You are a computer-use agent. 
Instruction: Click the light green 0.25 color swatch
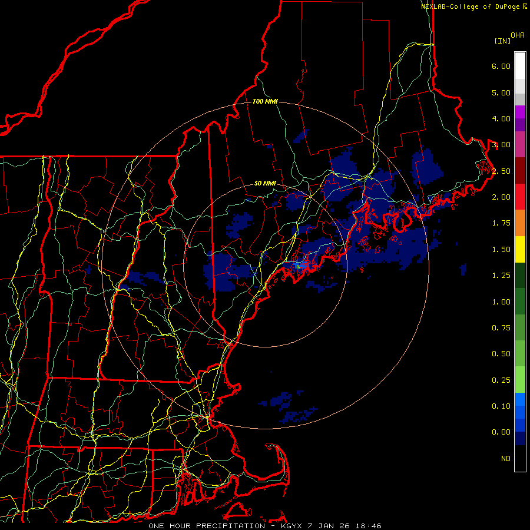520,380
